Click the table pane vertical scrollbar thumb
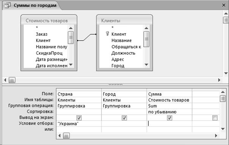The image size is (229, 145). (x=226, y=20)
